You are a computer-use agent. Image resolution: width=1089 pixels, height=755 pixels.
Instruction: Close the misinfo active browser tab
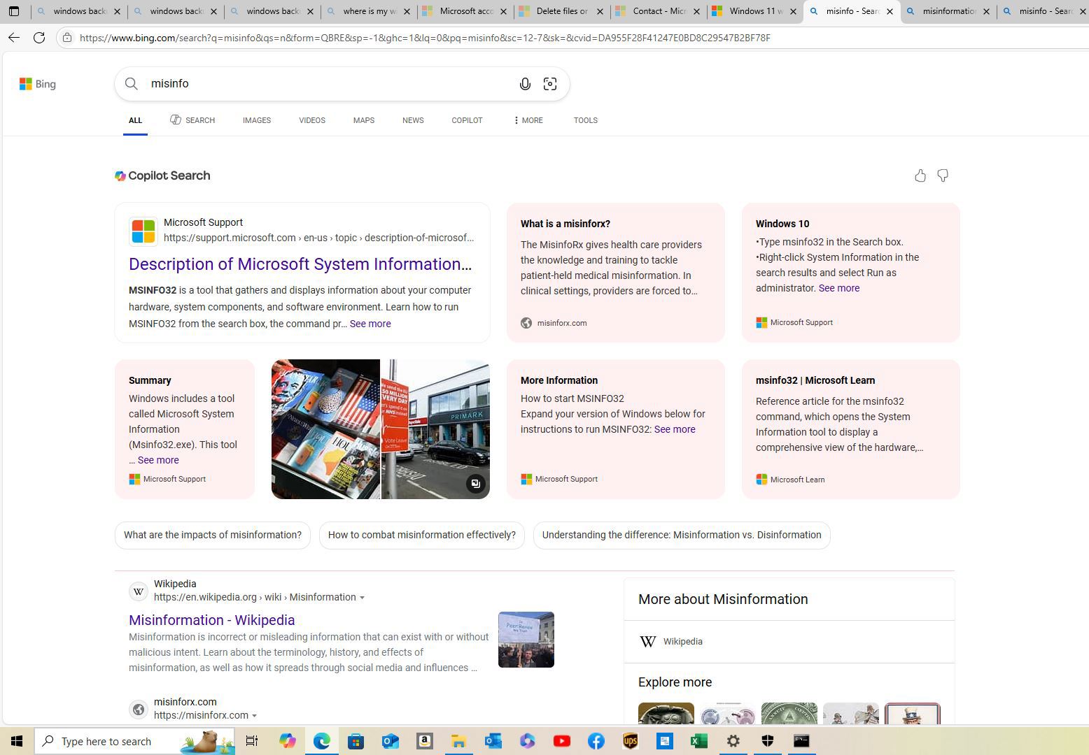point(890,11)
